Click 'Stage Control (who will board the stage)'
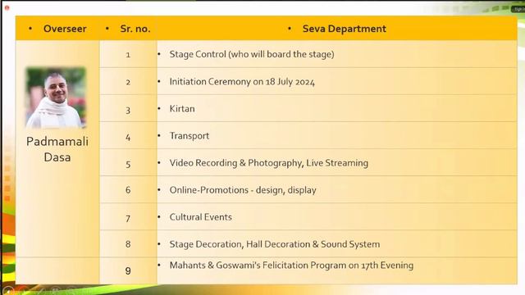This screenshot has height=295, width=525. (x=252, y=54)
